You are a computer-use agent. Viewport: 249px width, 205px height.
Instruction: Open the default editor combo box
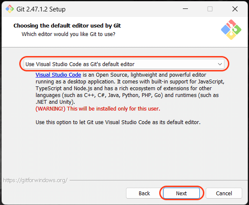(124, 64)
